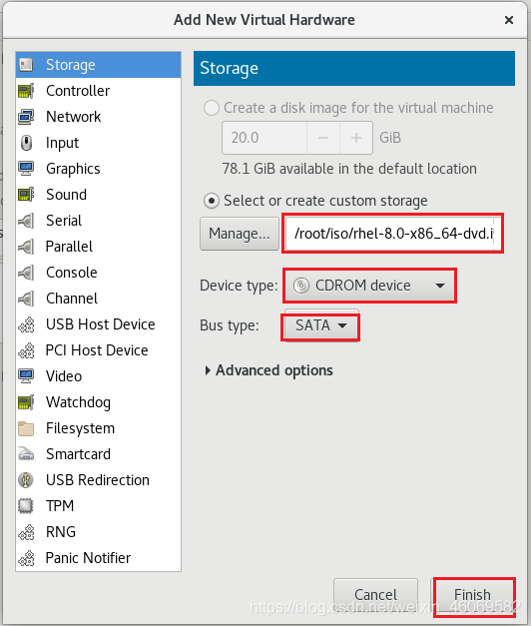Open the Device type CDROM dropdown
The image size is (531, 626).
[x=369, y=286]
